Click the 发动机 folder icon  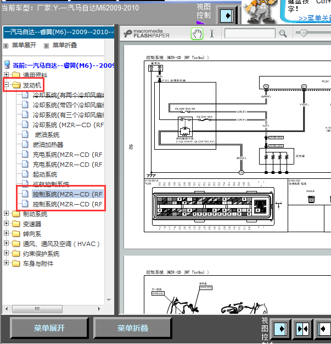pos(16,85)
